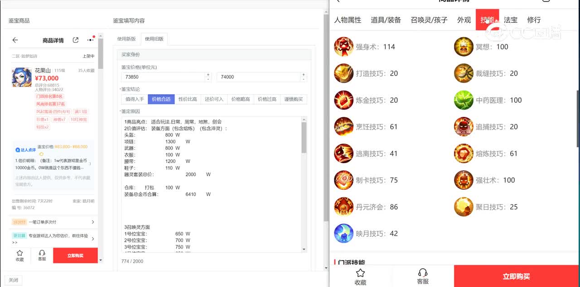Click the 关闭 button
This screenshot has height=287, width=580.
pos(13,280)
